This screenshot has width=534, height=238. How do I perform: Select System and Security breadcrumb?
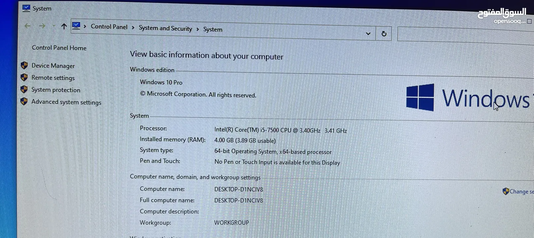tap(165, 28)
